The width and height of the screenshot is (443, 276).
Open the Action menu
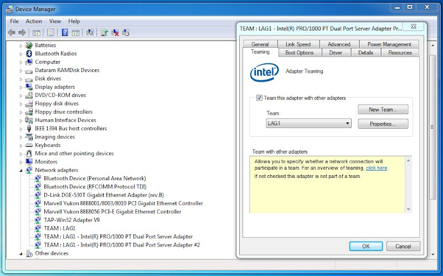pyautogui.click(x=34, y=21)
